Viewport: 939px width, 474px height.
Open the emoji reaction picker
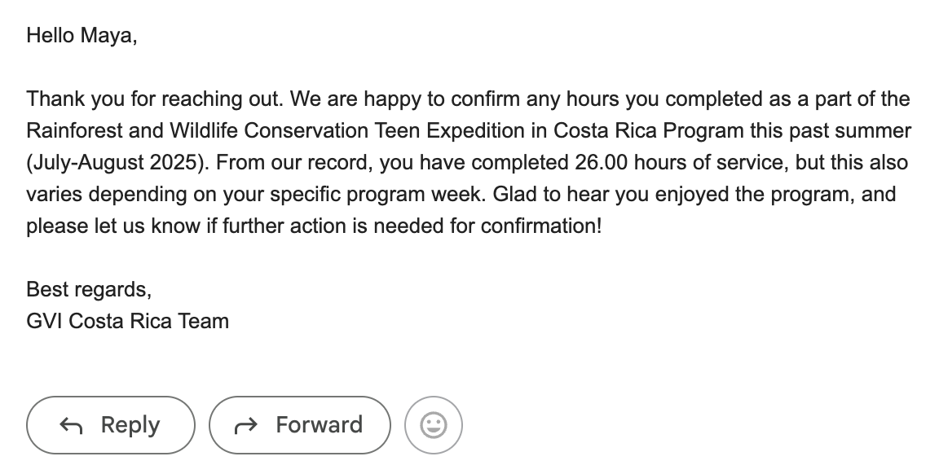tap(434, 425)
